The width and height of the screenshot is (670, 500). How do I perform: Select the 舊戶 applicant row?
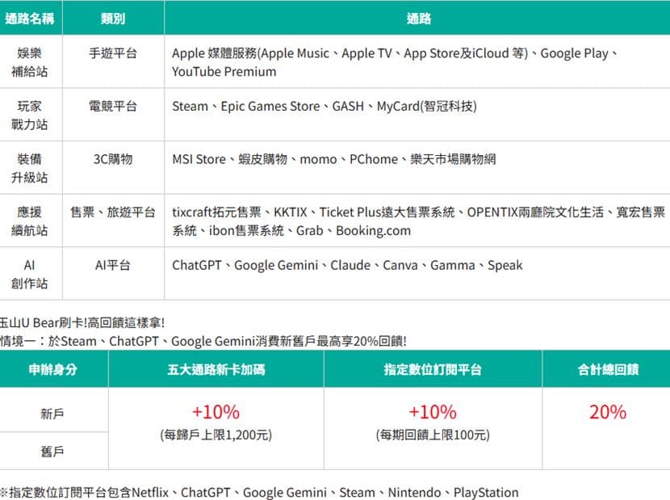tap(52, 452)
